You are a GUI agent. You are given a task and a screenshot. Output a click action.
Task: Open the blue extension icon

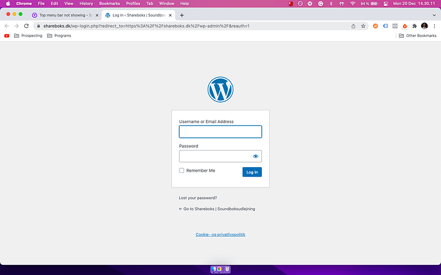385,26
